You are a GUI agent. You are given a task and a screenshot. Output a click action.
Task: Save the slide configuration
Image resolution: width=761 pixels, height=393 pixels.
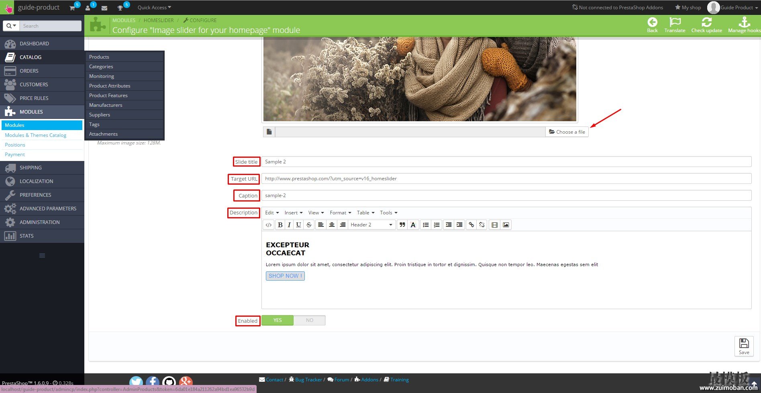coord(744,346)
